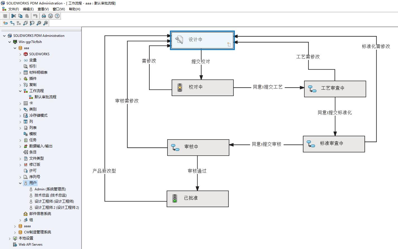Open Help via question mark icon
The width and height of the screenshot is (398, 249).
57,16
